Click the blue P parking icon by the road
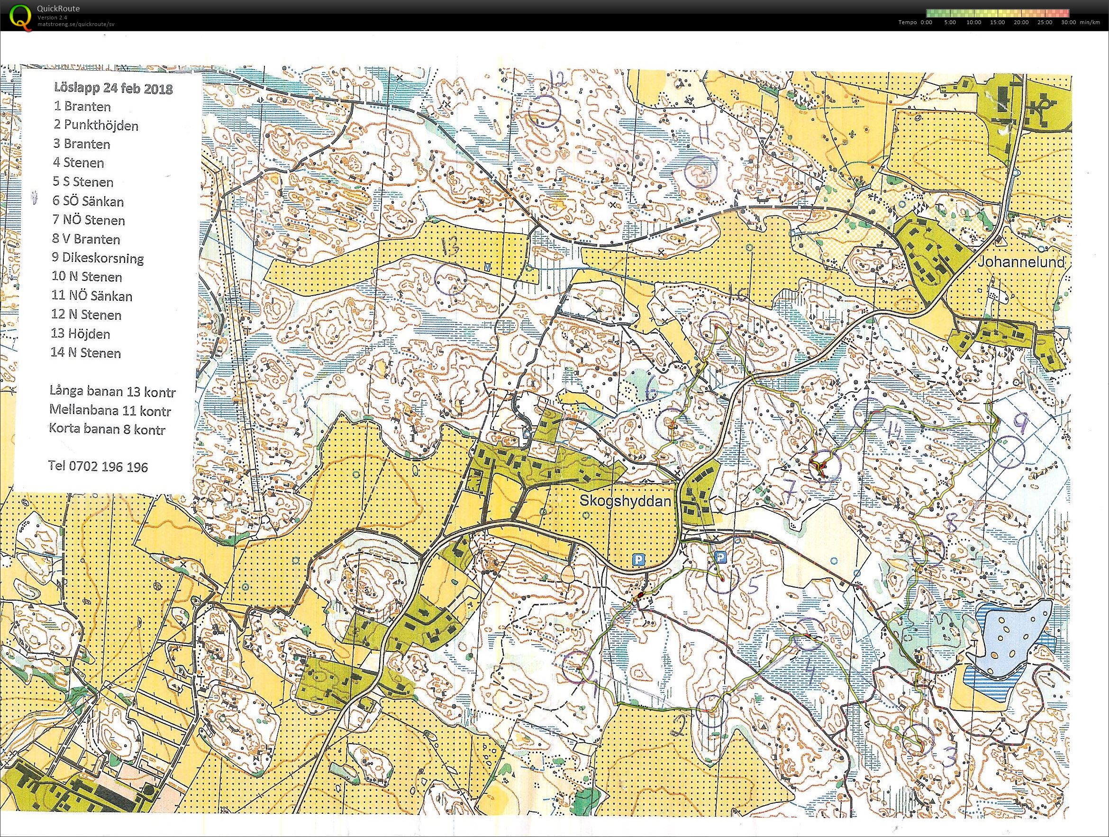 [x=638, y=560]
